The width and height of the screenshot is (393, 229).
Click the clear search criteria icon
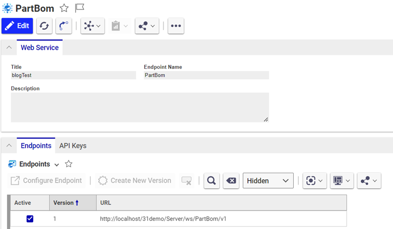[231, 181]
